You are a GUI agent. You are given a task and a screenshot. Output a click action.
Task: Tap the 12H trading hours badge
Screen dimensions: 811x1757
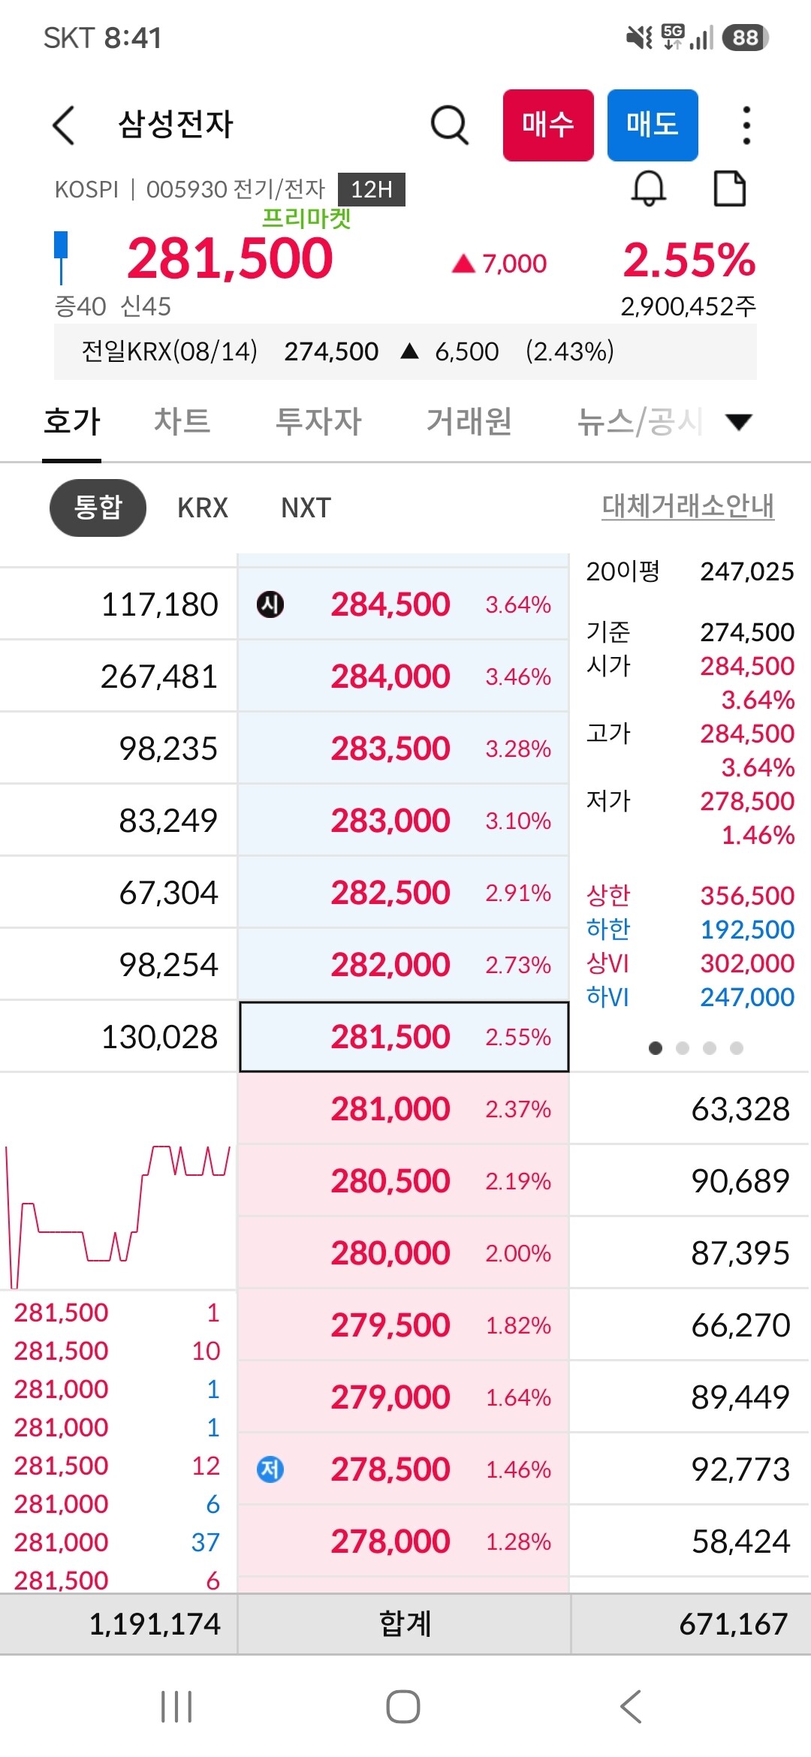[x=372, y=189]
